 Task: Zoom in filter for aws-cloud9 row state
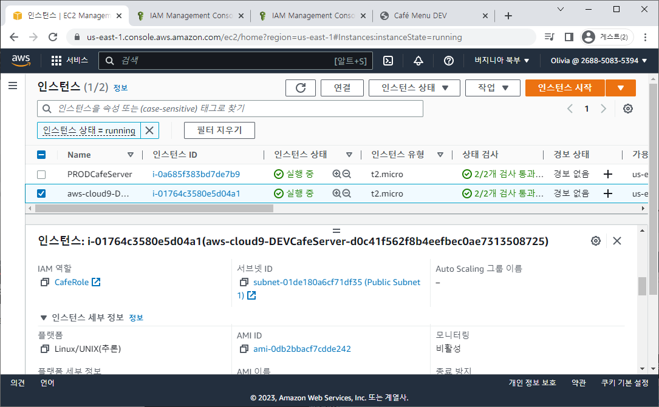pyautogui.click(x=336, y=193)
